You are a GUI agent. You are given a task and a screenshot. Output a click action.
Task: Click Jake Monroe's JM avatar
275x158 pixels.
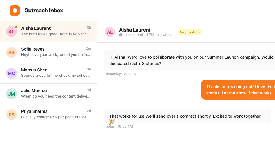click(x=11, y=94)
